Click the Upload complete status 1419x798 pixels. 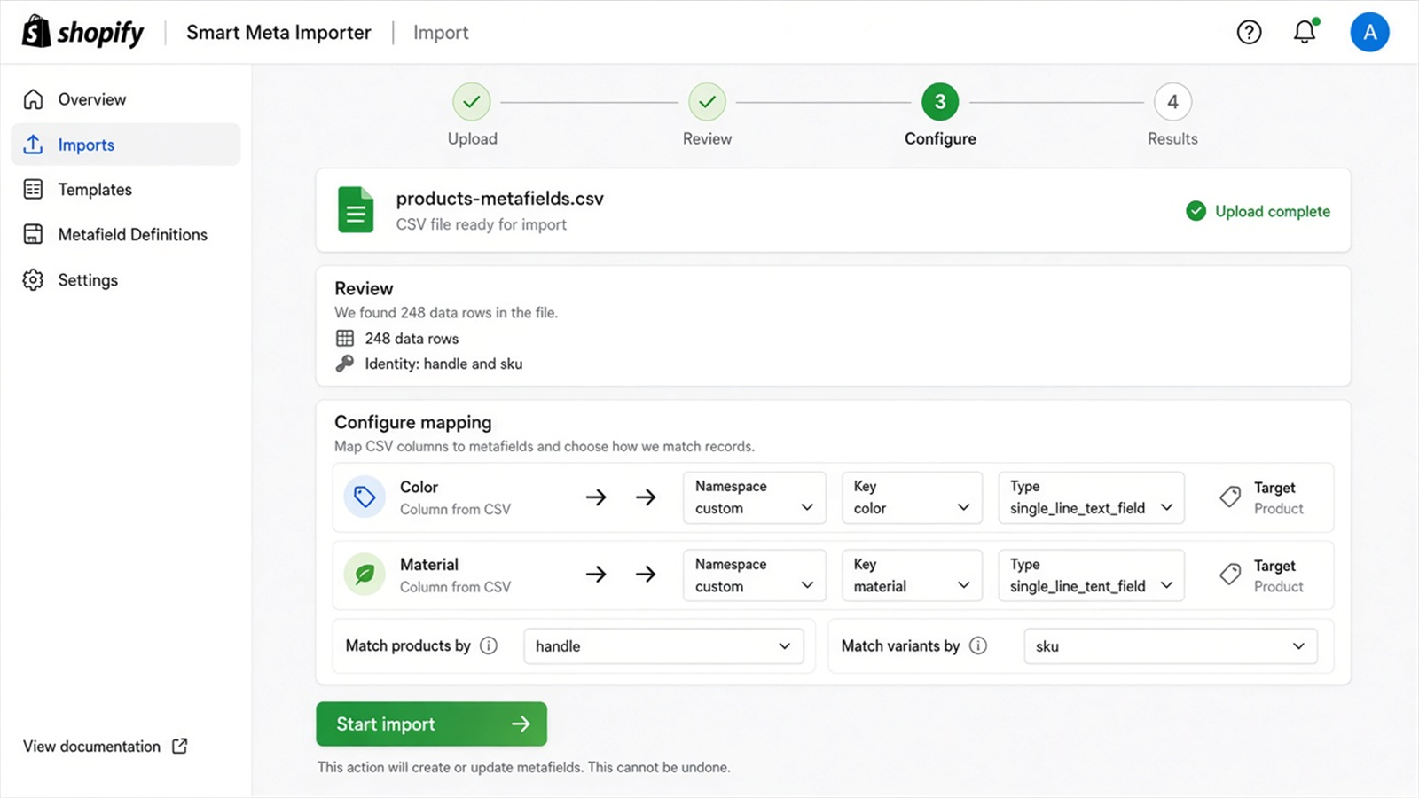(1258, 211)
